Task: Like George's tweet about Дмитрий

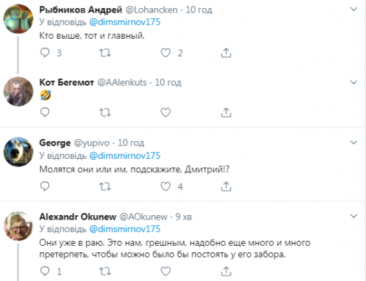Action: tap(165, 187)
